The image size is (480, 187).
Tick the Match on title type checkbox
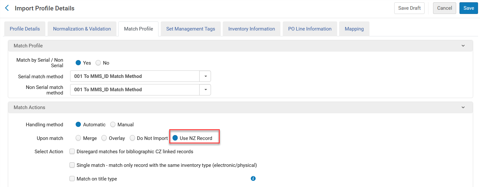pos(72,179)
